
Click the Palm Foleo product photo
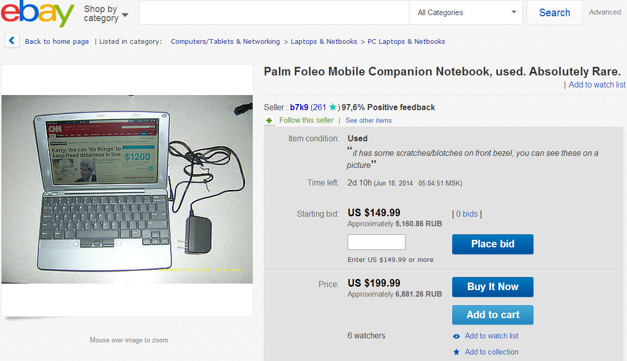coord(127,190)
